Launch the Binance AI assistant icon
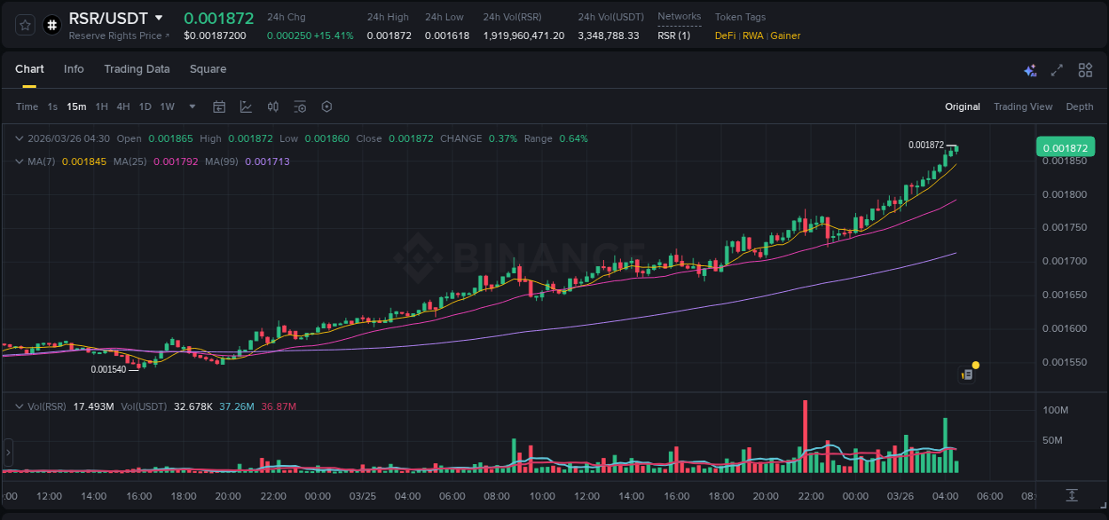Screen dimensions: 1109x520 click(1029, 69)
